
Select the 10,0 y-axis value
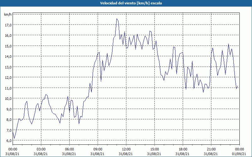[x=8, y=99]
